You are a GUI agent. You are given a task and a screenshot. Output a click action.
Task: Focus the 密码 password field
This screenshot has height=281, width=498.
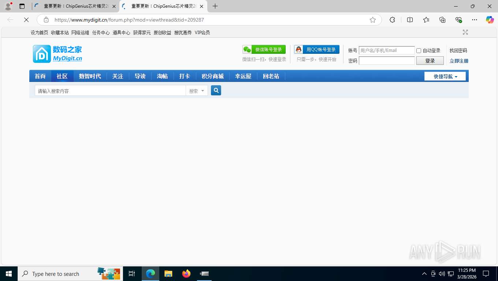[x=387, y=61]
